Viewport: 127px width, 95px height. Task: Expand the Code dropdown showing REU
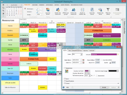click(x=81, y=54)
